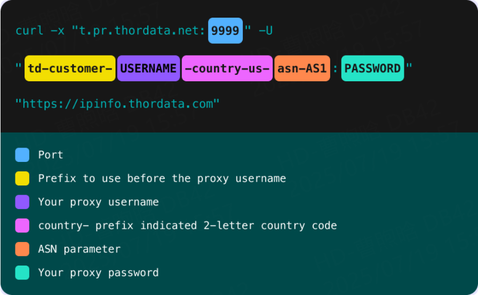Select the pink -country-us- segment
The image size is (478, 295).
[x=227, y=68]
